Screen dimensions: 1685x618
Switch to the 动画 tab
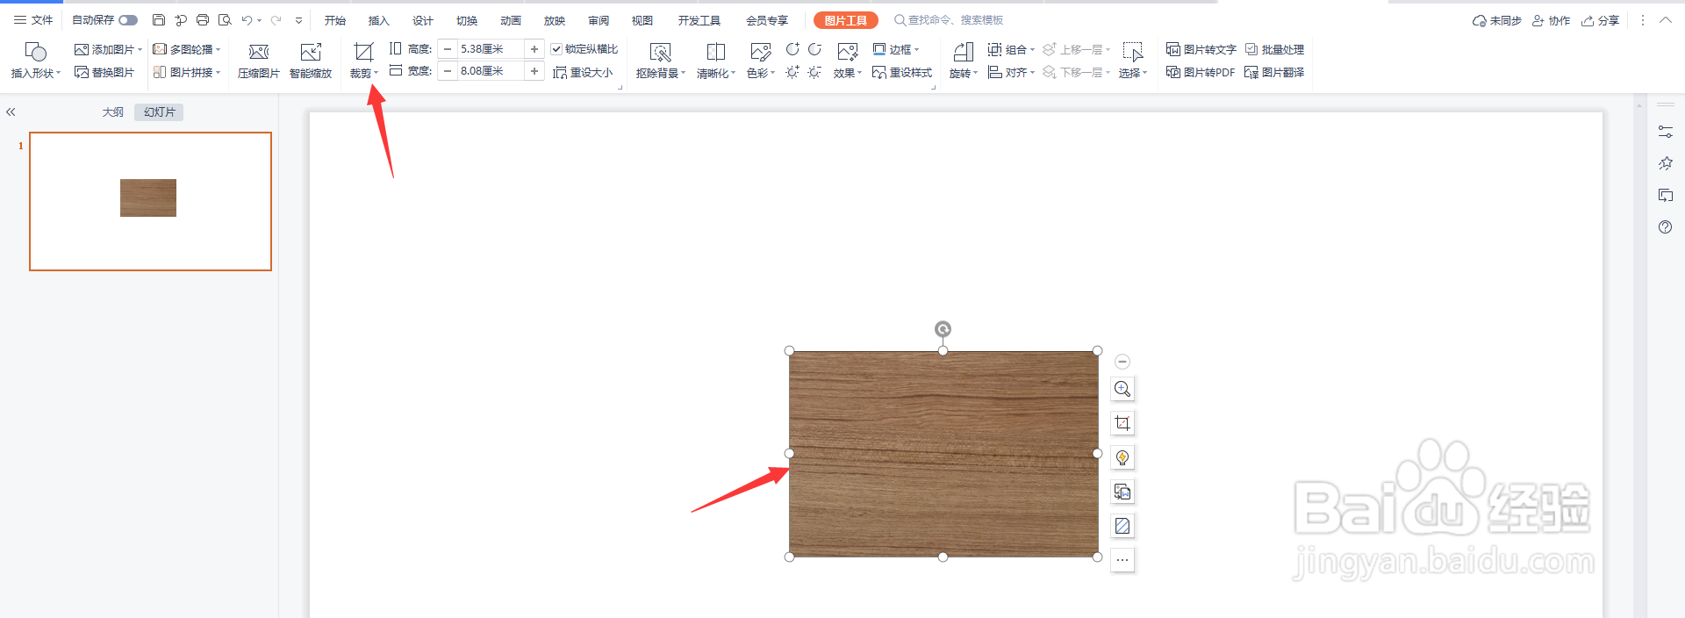(511, 20)
